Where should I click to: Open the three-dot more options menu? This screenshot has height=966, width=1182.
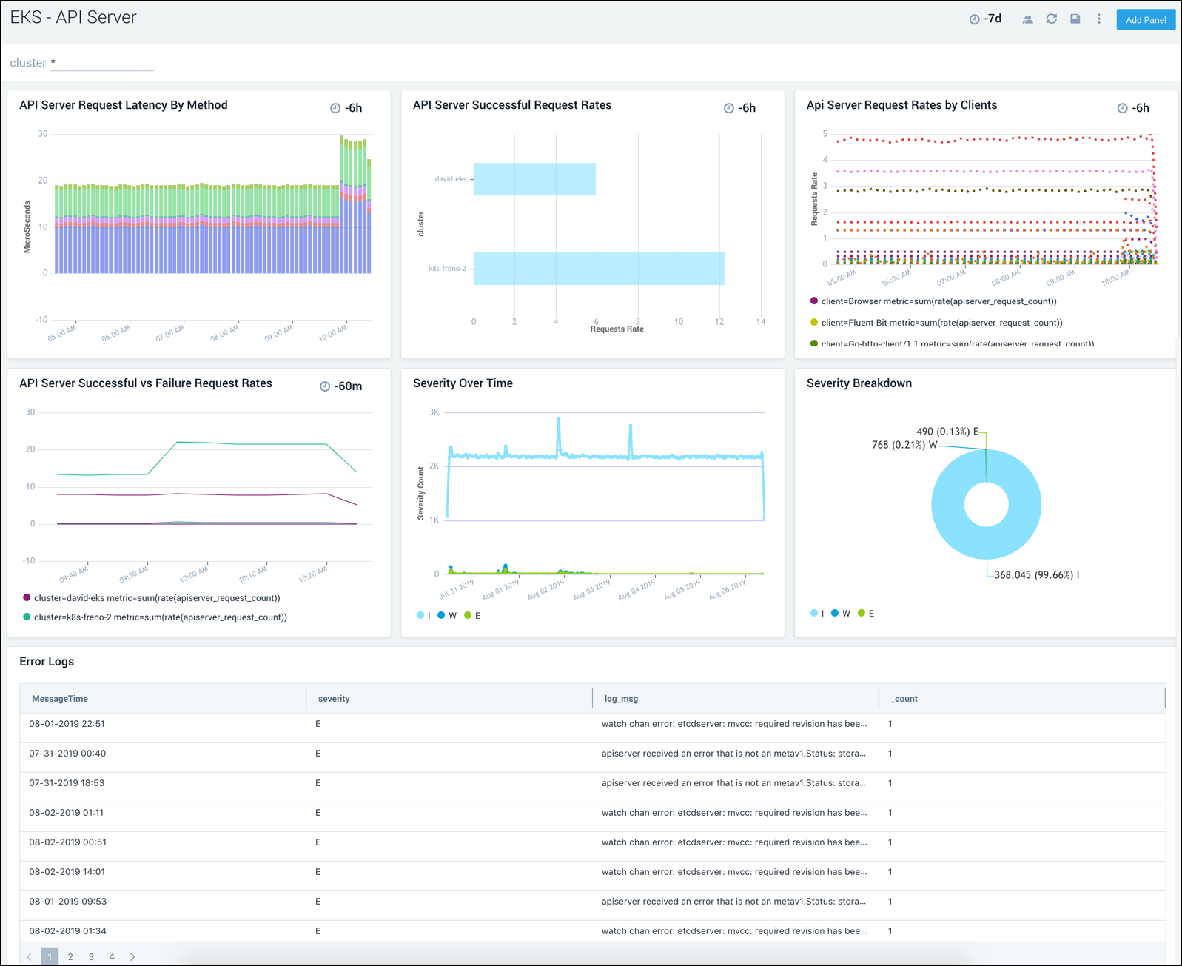(x=1098, y=19)
